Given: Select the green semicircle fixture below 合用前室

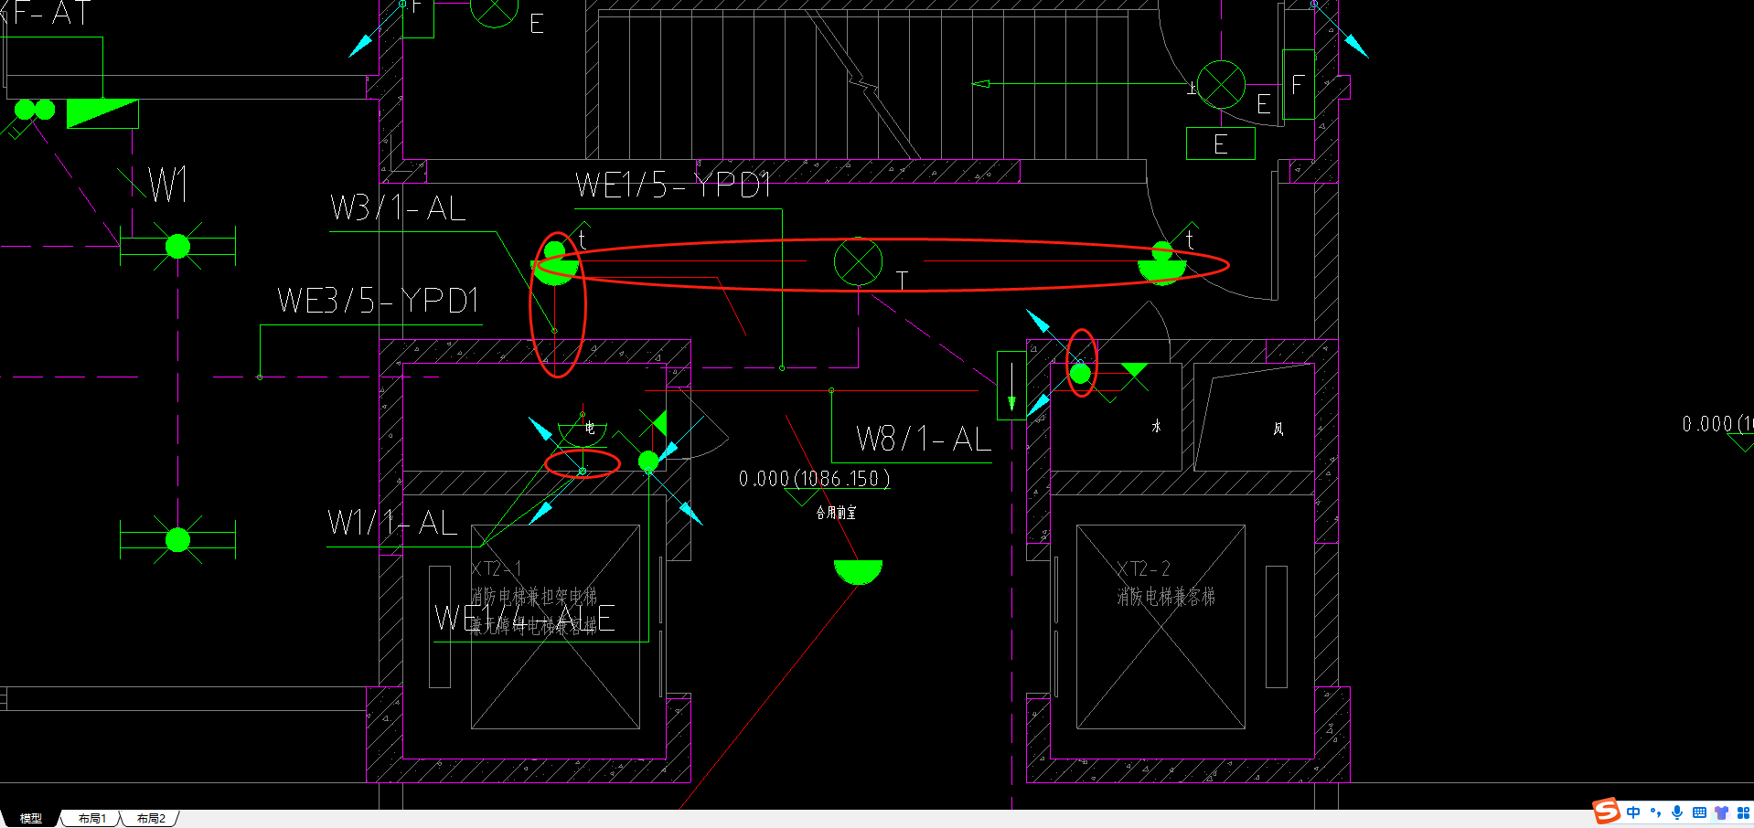Looking at the screenshot, I should [858, 572].
